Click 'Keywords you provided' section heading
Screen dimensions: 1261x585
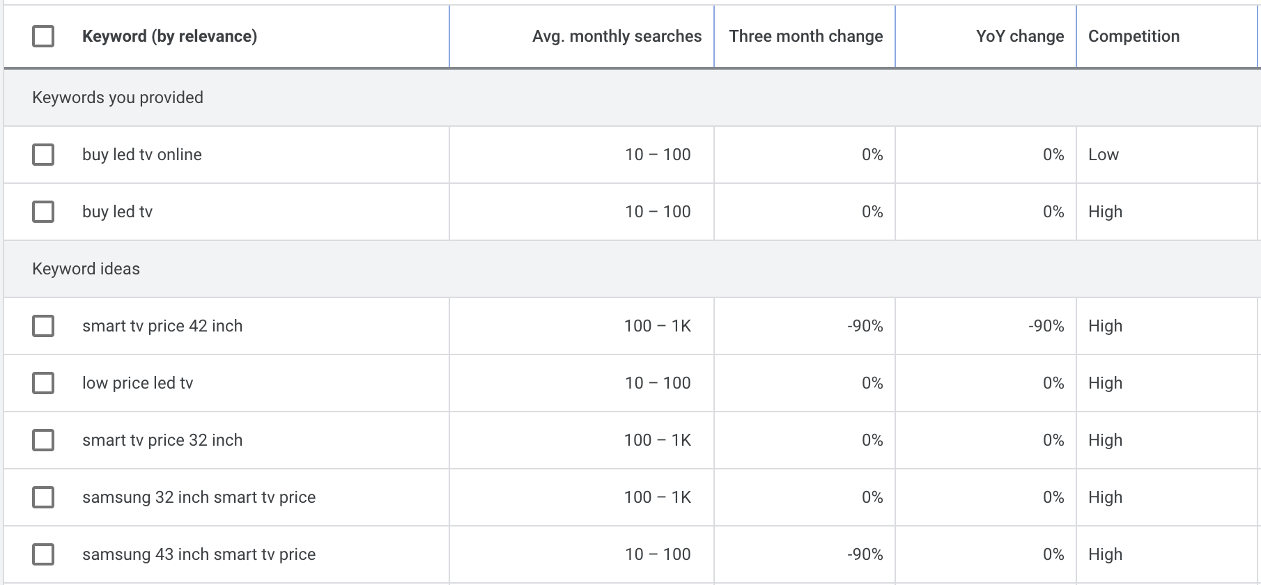point(118,97)
